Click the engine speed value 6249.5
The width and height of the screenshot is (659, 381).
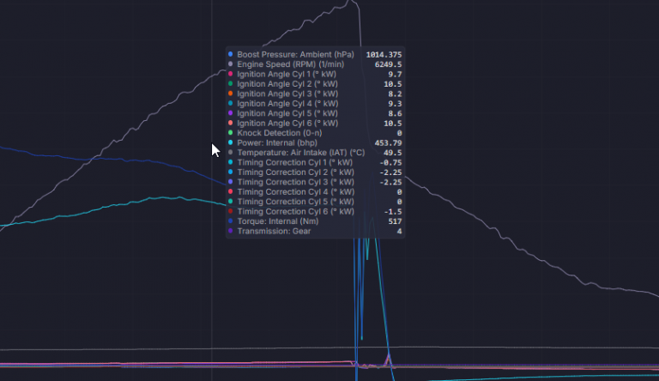389,64
